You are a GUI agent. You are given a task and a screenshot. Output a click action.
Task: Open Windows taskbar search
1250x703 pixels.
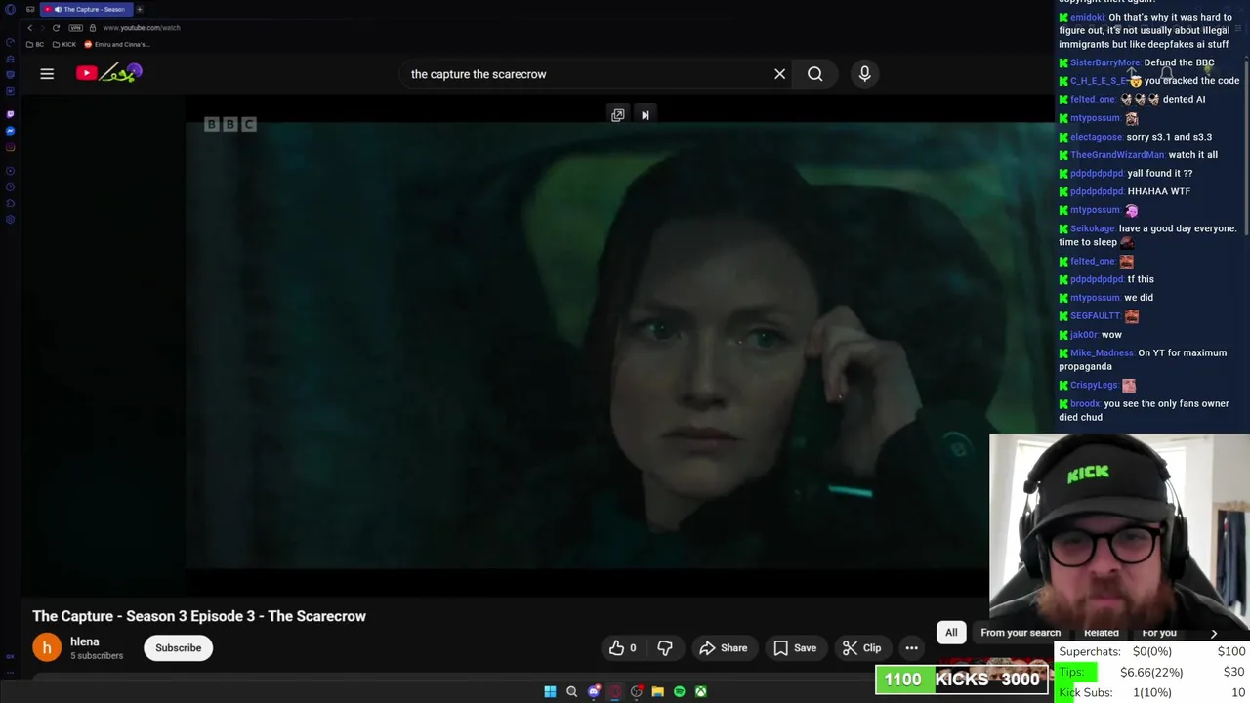point(571,691)
